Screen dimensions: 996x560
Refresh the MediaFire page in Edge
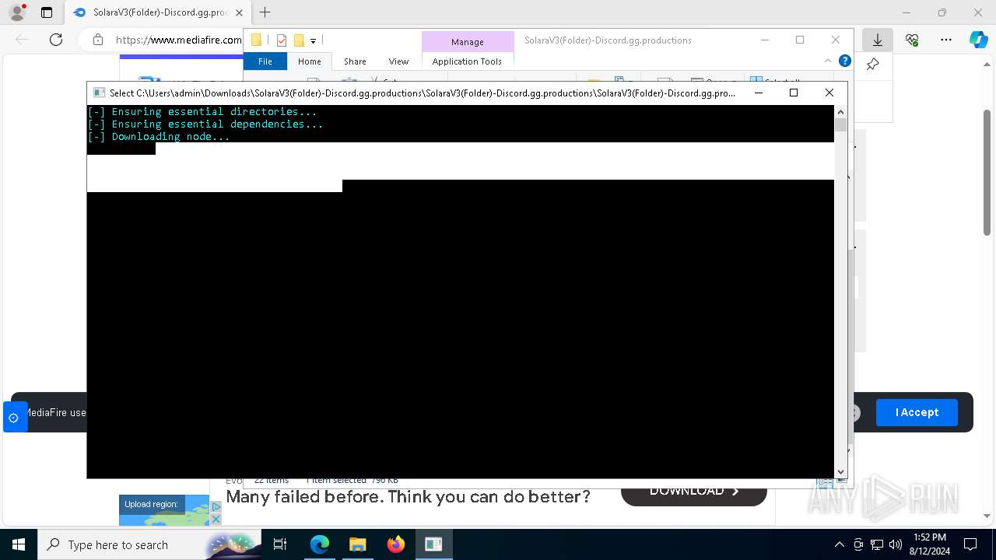(x=56, y=40)
